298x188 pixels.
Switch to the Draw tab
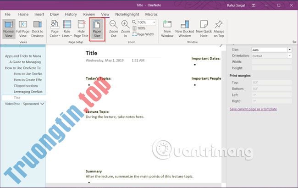55,14
